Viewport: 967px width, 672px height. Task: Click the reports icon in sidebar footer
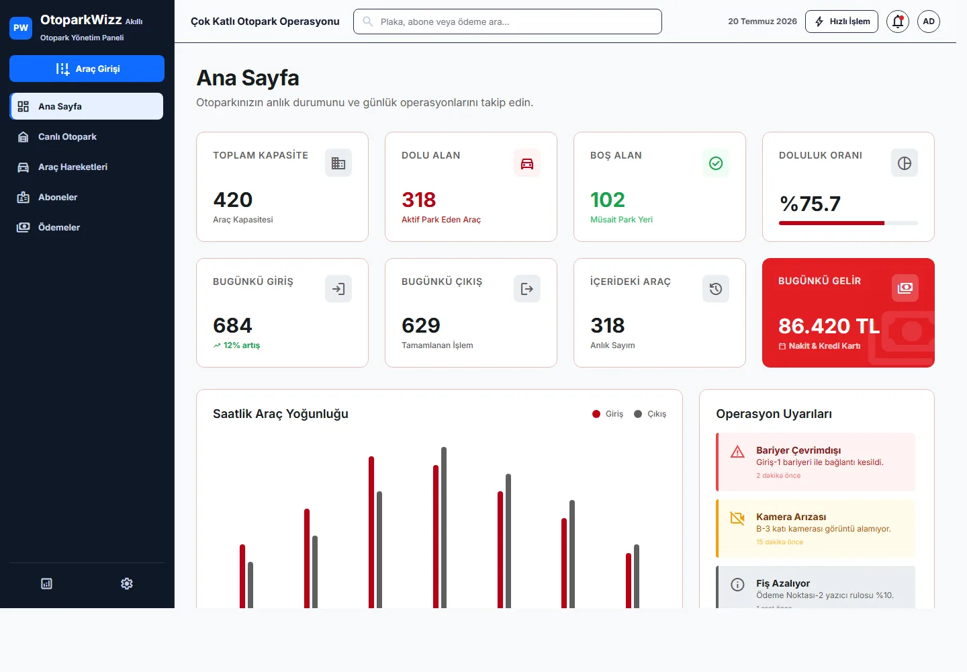pyautogui.click(x=46, y=583)
